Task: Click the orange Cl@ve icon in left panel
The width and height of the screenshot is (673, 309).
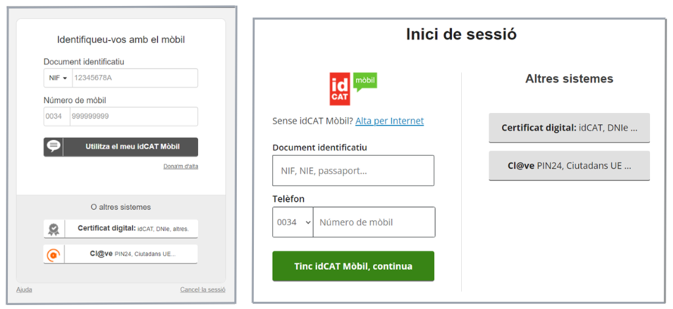Action: (x=54, y=254)
